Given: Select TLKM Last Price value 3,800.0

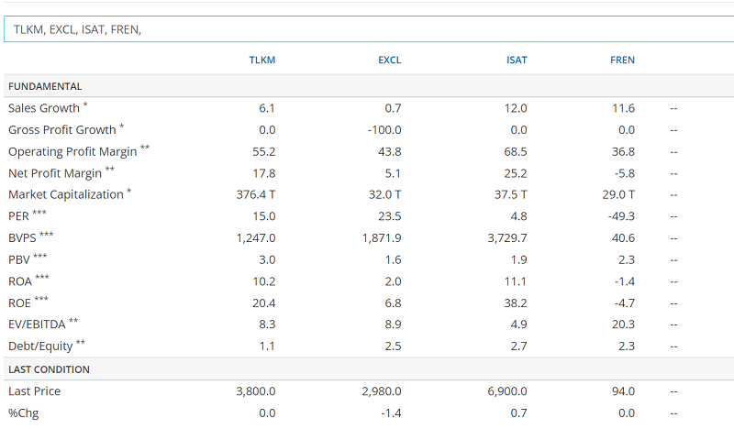Looking at the screenshot, I should point(256,390).
